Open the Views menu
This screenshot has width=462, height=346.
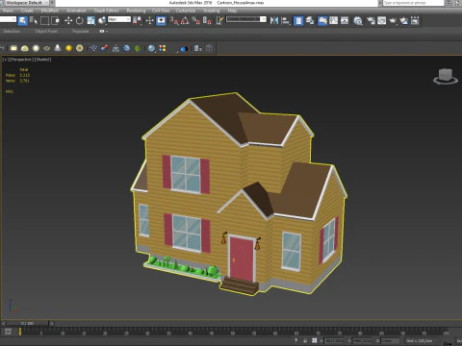(x=8, y=11)
